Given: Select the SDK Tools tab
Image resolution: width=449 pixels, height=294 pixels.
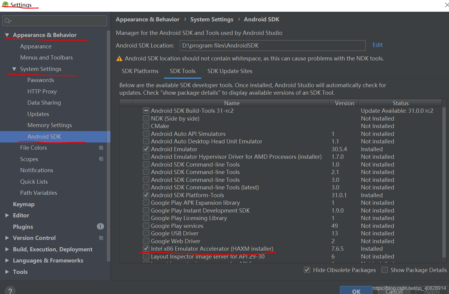Looking at the screenshot, I should [x=183, y=71].
